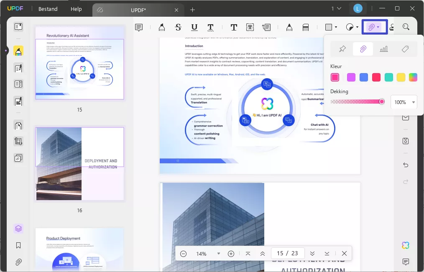Select the Strikethrough tool
The width and height of the screenshot is (424, 272).
point(178,27)
